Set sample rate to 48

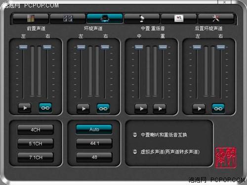click(x=94, y=157)
